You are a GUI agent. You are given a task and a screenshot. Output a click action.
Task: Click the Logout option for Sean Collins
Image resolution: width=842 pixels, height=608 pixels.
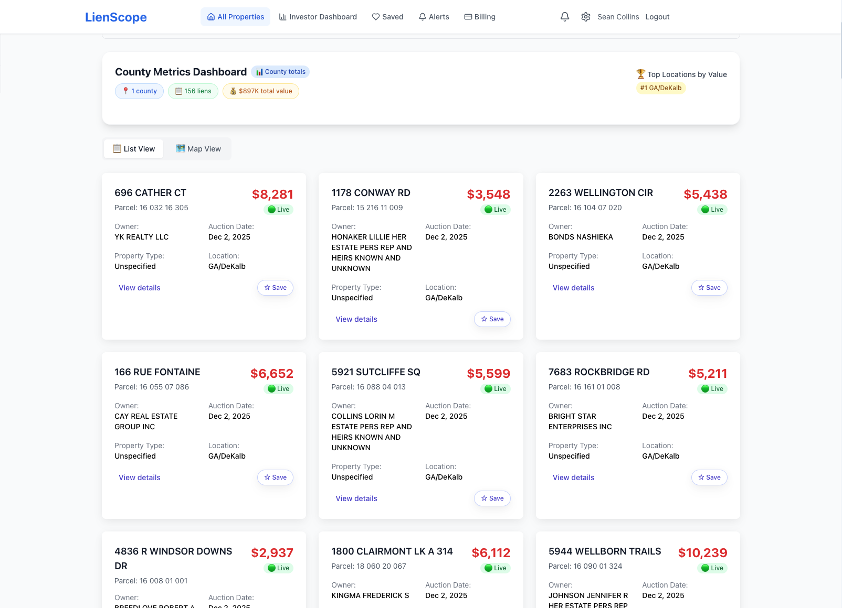(657, 16)
